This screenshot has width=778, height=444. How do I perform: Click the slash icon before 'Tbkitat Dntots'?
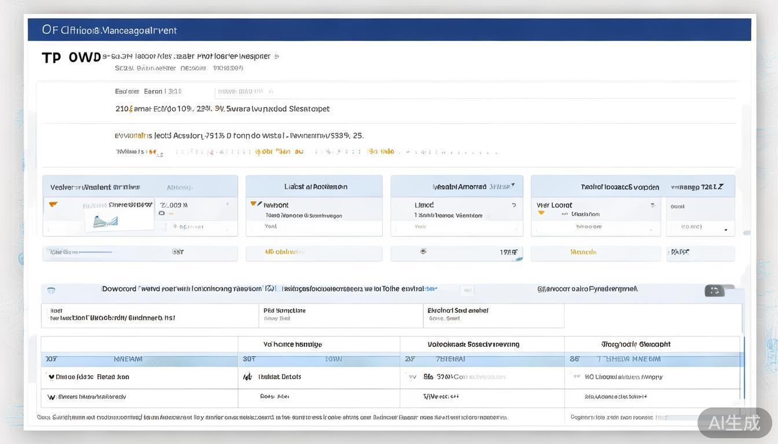pos(248,376)
